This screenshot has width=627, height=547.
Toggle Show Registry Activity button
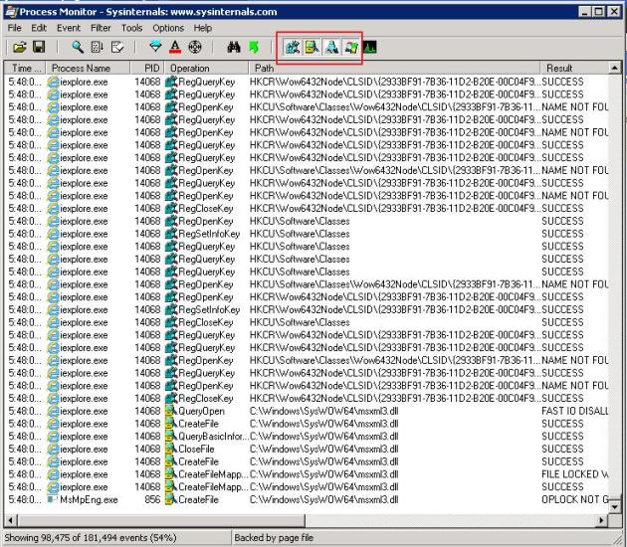pos(292,47)
